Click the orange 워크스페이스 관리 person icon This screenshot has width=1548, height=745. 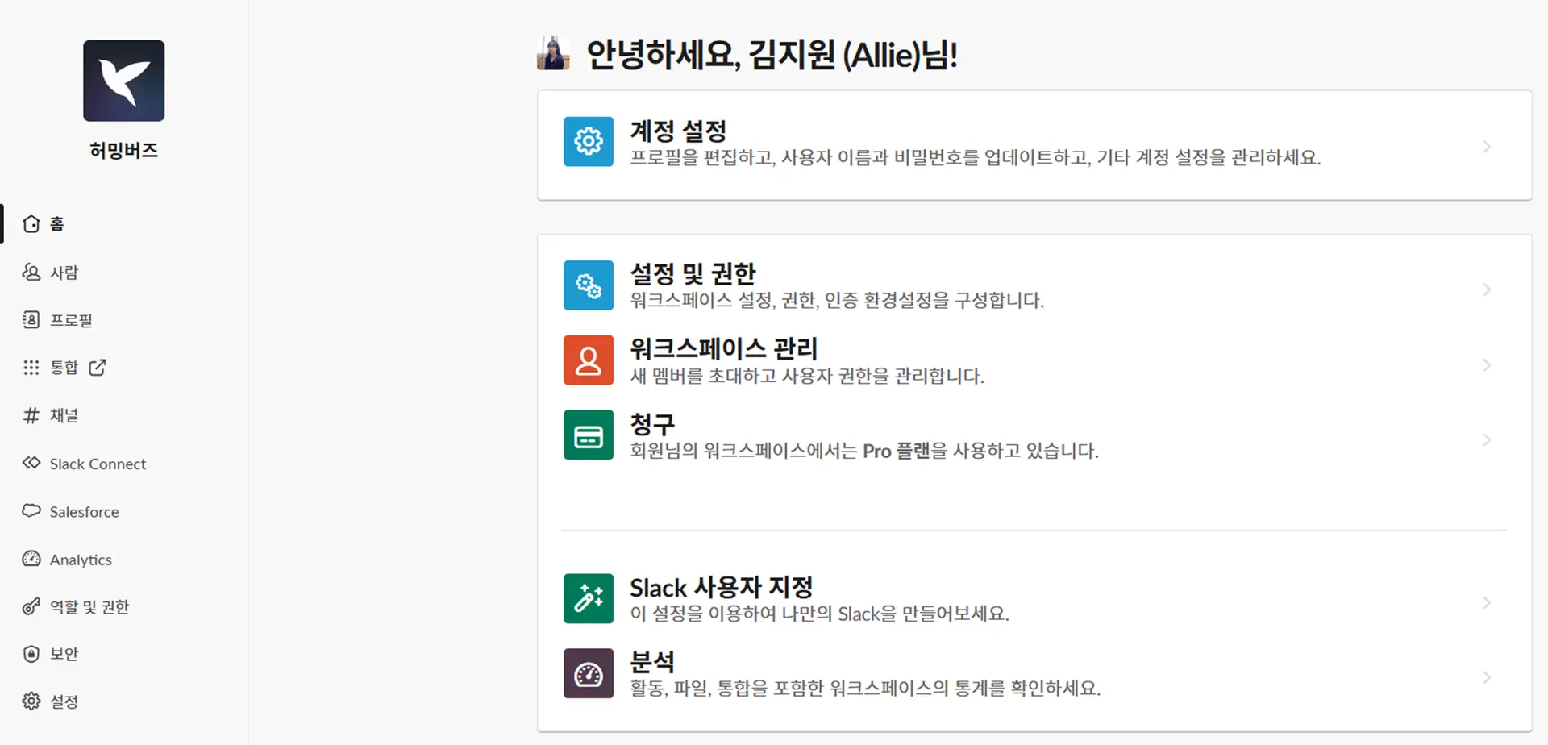pos(588,360)
